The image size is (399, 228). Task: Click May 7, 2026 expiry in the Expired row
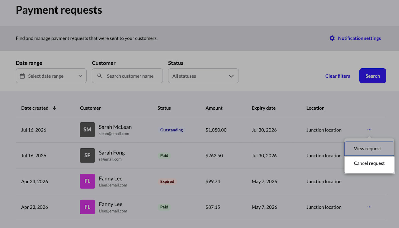[264, 181]
